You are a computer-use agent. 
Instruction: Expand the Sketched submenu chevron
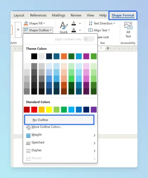point(94,143)
